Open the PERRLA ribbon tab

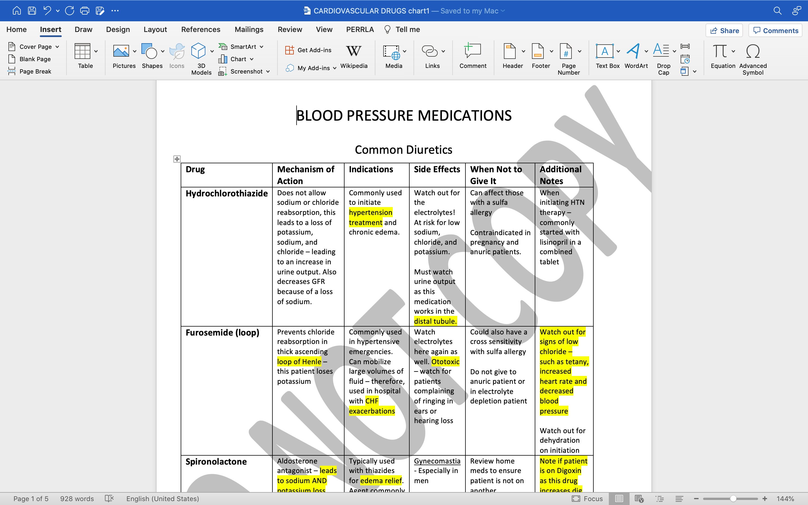[x=359, y=29]
